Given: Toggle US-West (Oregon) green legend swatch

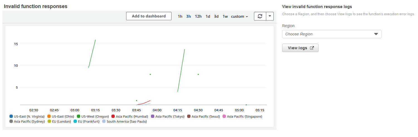Looking at the screenshot, I should (x=79, y=117).
